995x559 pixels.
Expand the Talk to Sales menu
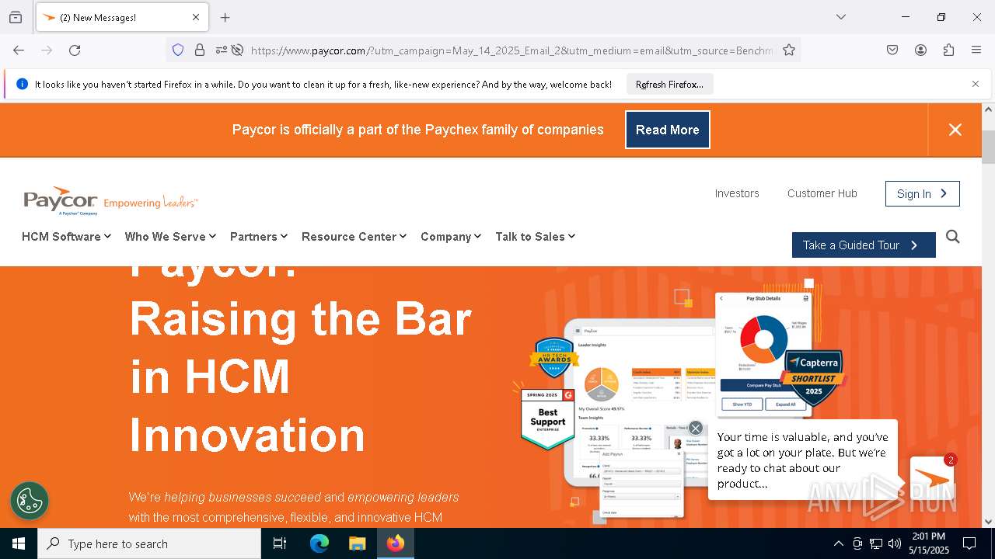click(535, 236)
